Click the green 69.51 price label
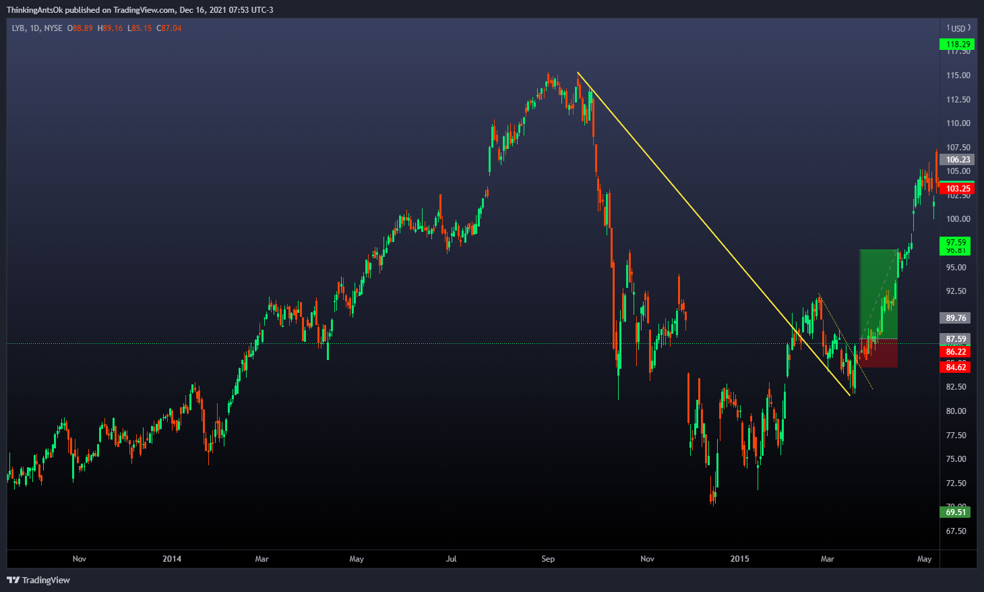Viewport: 984px width, 592px height. 955,512
